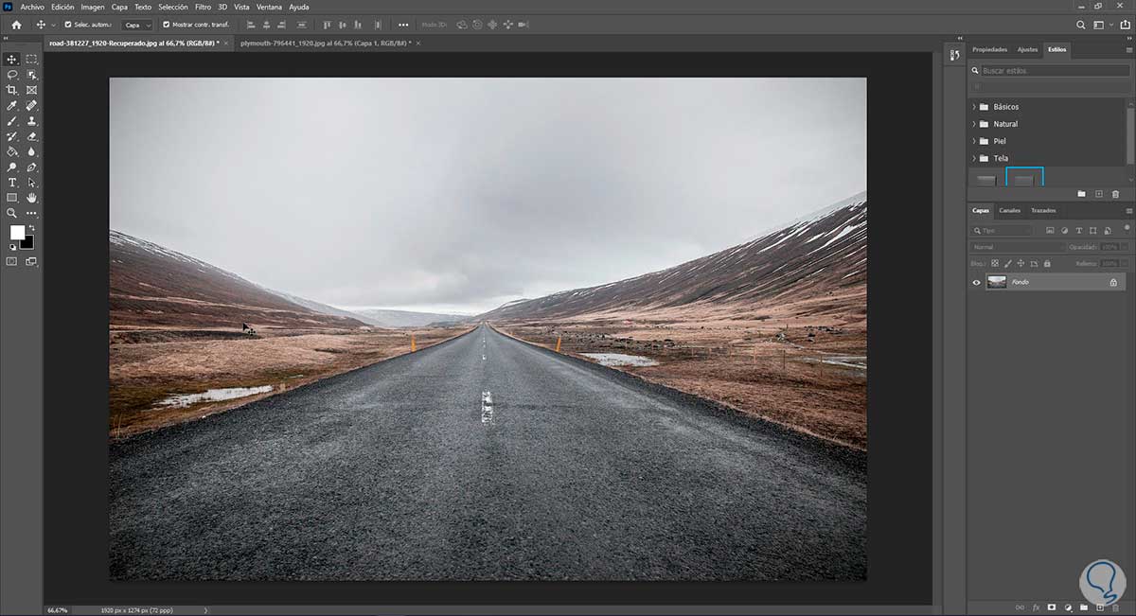
Task: Open the Capa auto-select dropdown
Action: click(x=136, y=25)
